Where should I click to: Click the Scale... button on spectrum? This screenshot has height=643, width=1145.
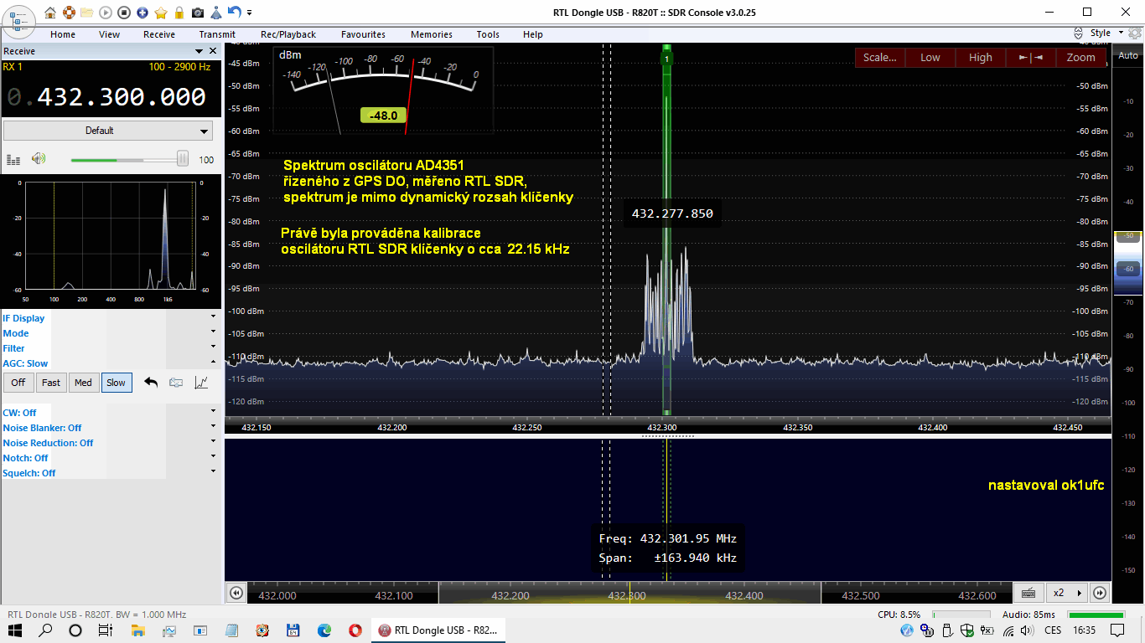879,58
